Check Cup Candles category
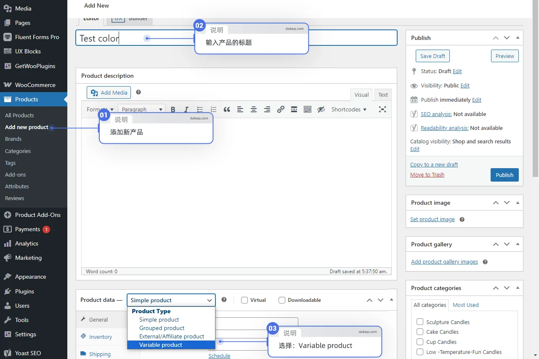 click(420, 342)
